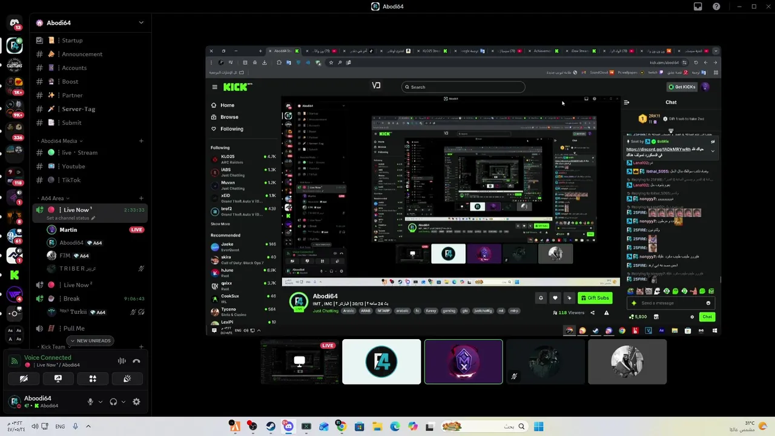
Task: Select TRIBER in the voice channel list
Action: 96,268
